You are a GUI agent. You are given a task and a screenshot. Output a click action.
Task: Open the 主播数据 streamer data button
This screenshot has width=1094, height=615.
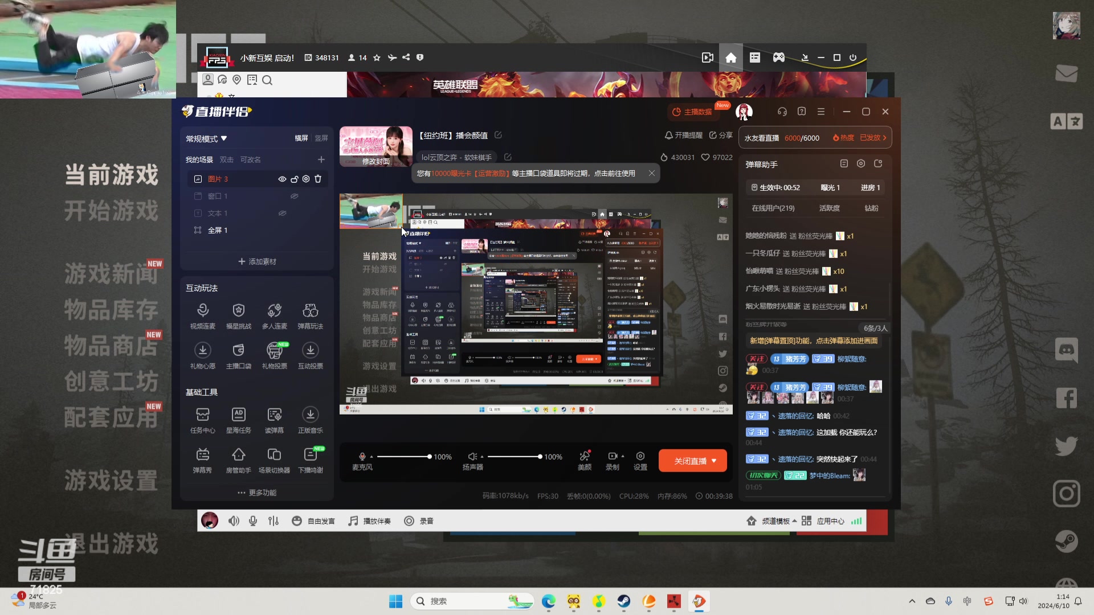(x=692, y=112)
